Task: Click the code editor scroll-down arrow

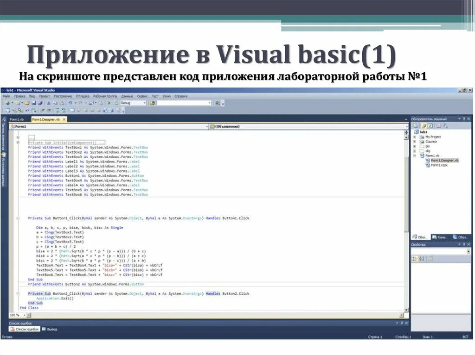Action: [406, 310]
